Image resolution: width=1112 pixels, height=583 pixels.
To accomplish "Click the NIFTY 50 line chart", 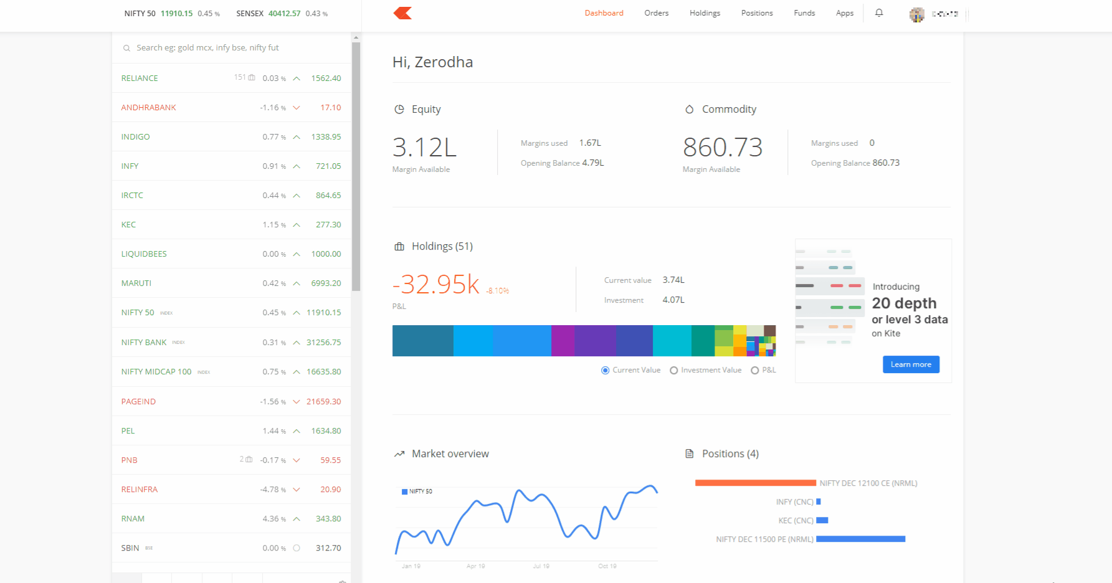I will (x=526, y=520).
